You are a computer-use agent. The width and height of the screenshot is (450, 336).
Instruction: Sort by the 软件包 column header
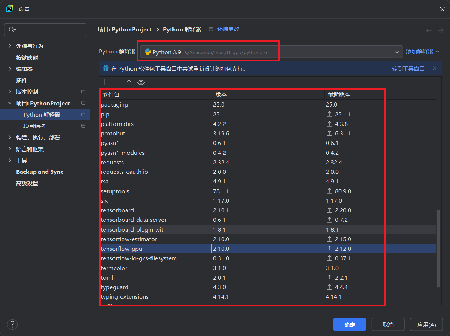tap(155, 94)
